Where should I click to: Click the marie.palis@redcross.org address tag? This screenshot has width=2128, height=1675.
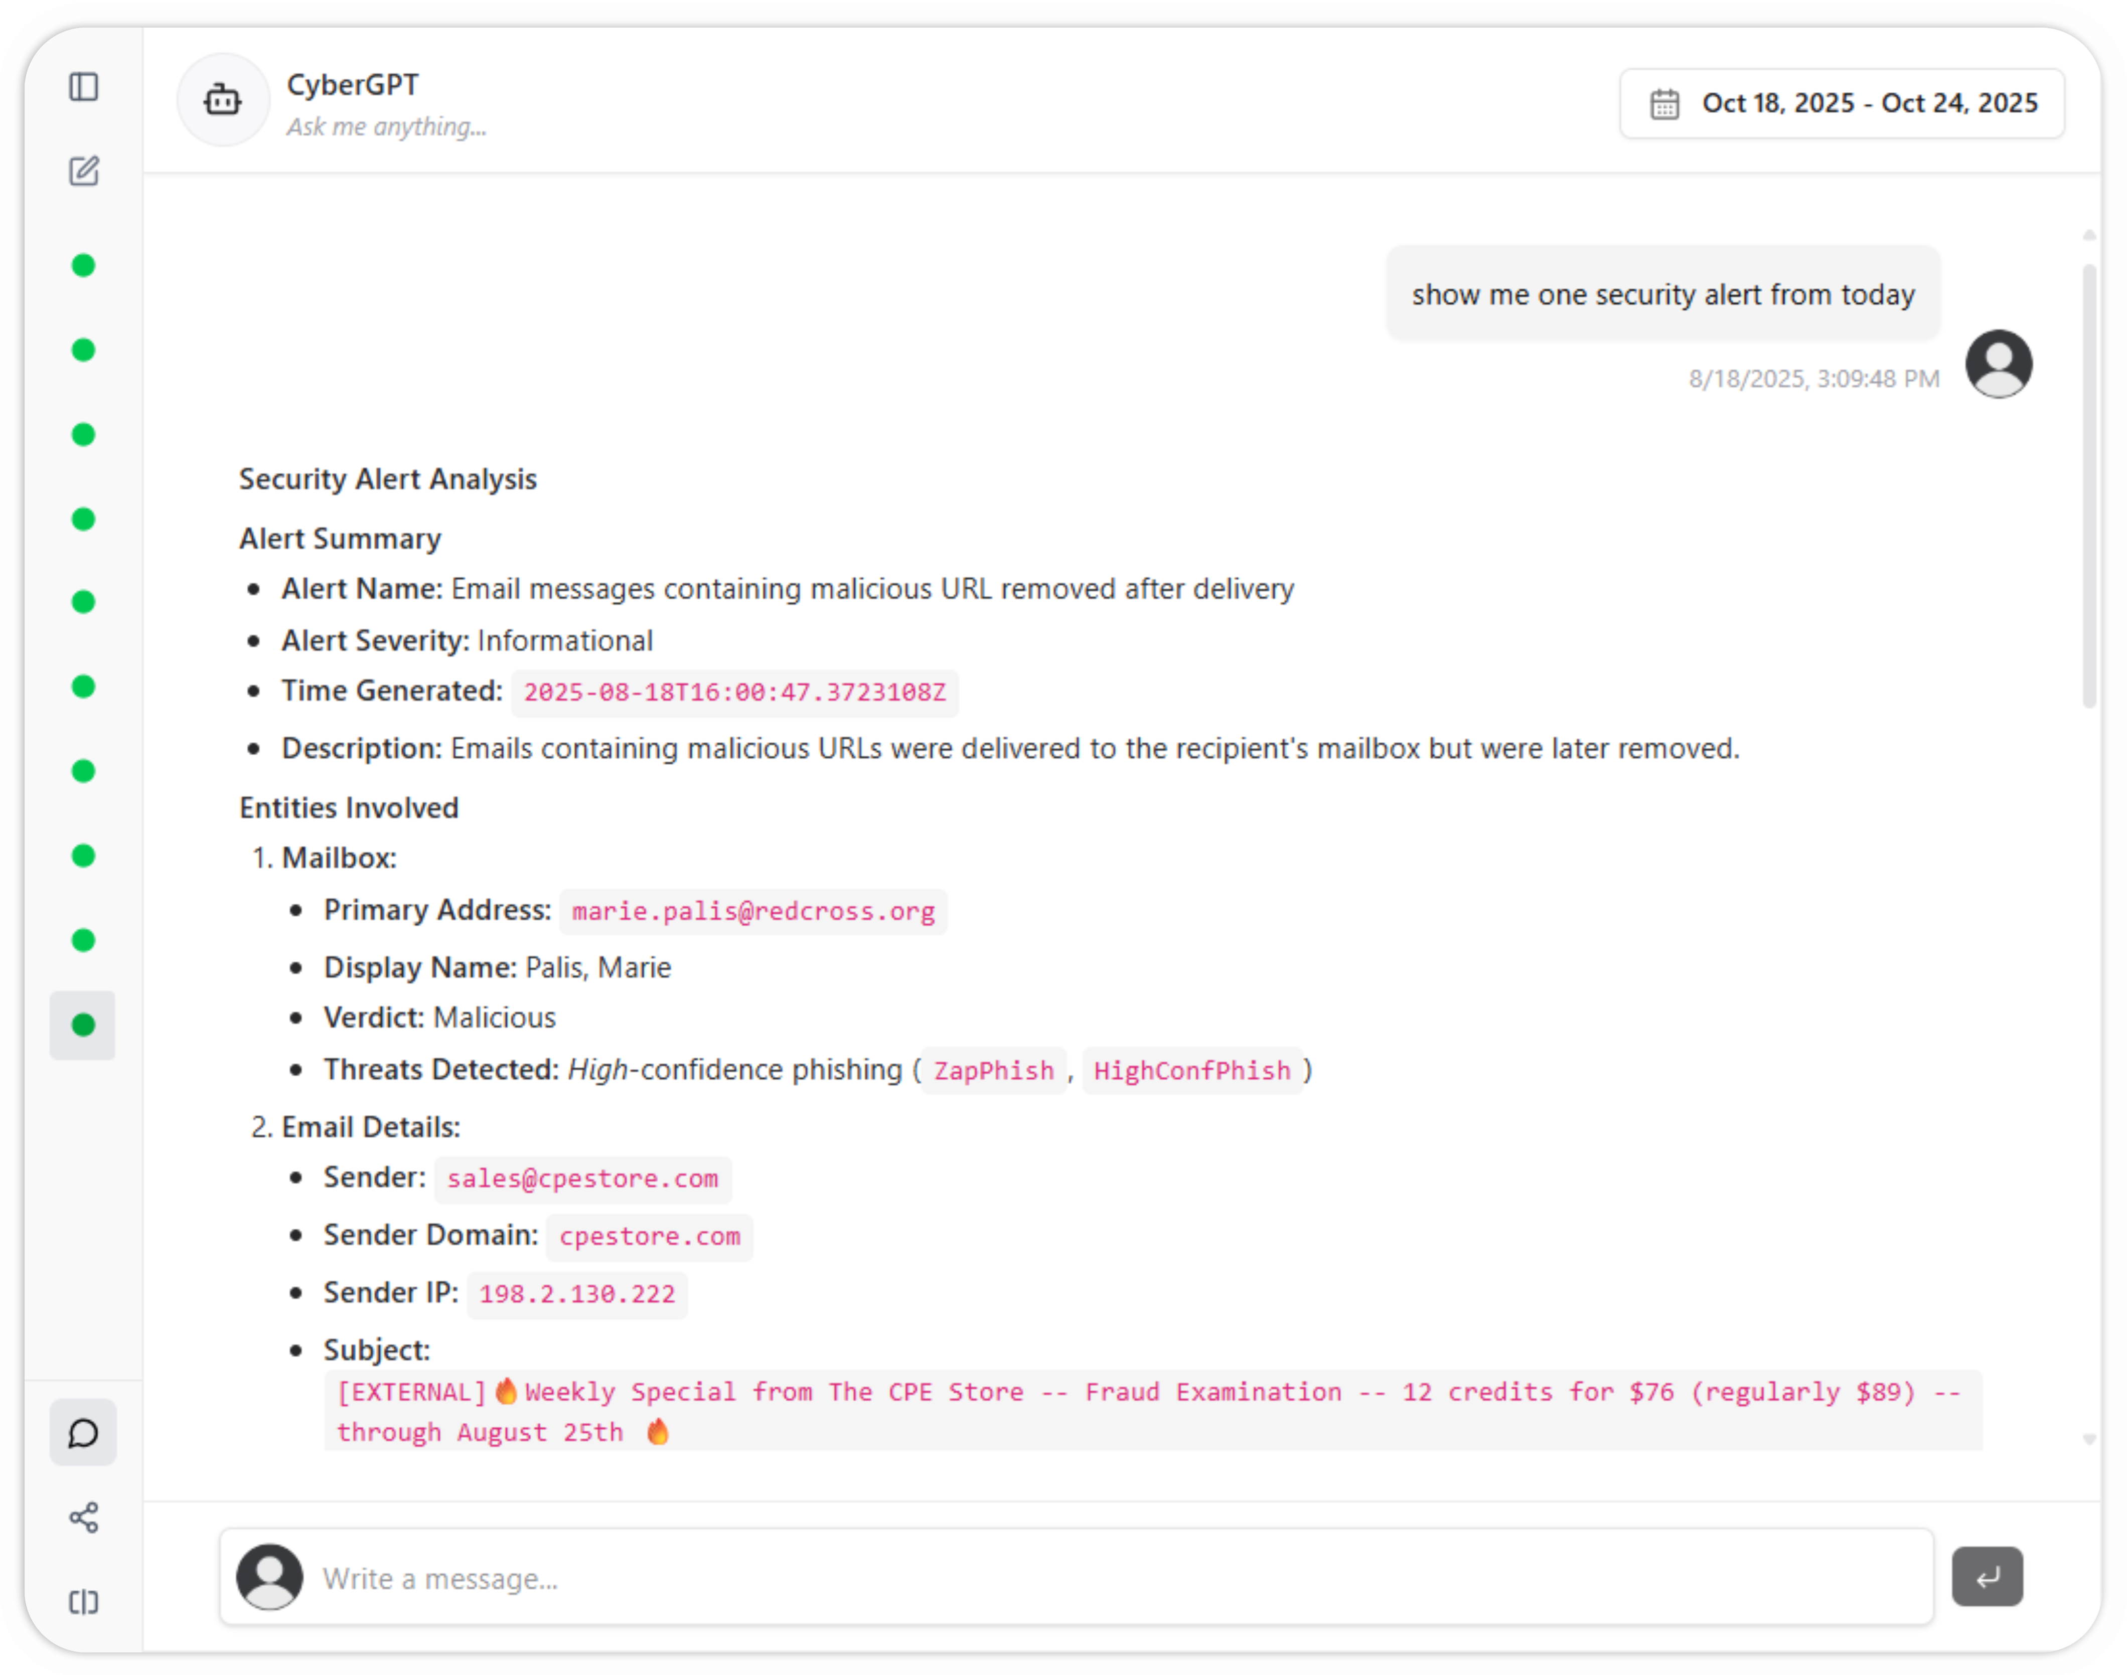(x=752, y=912)
